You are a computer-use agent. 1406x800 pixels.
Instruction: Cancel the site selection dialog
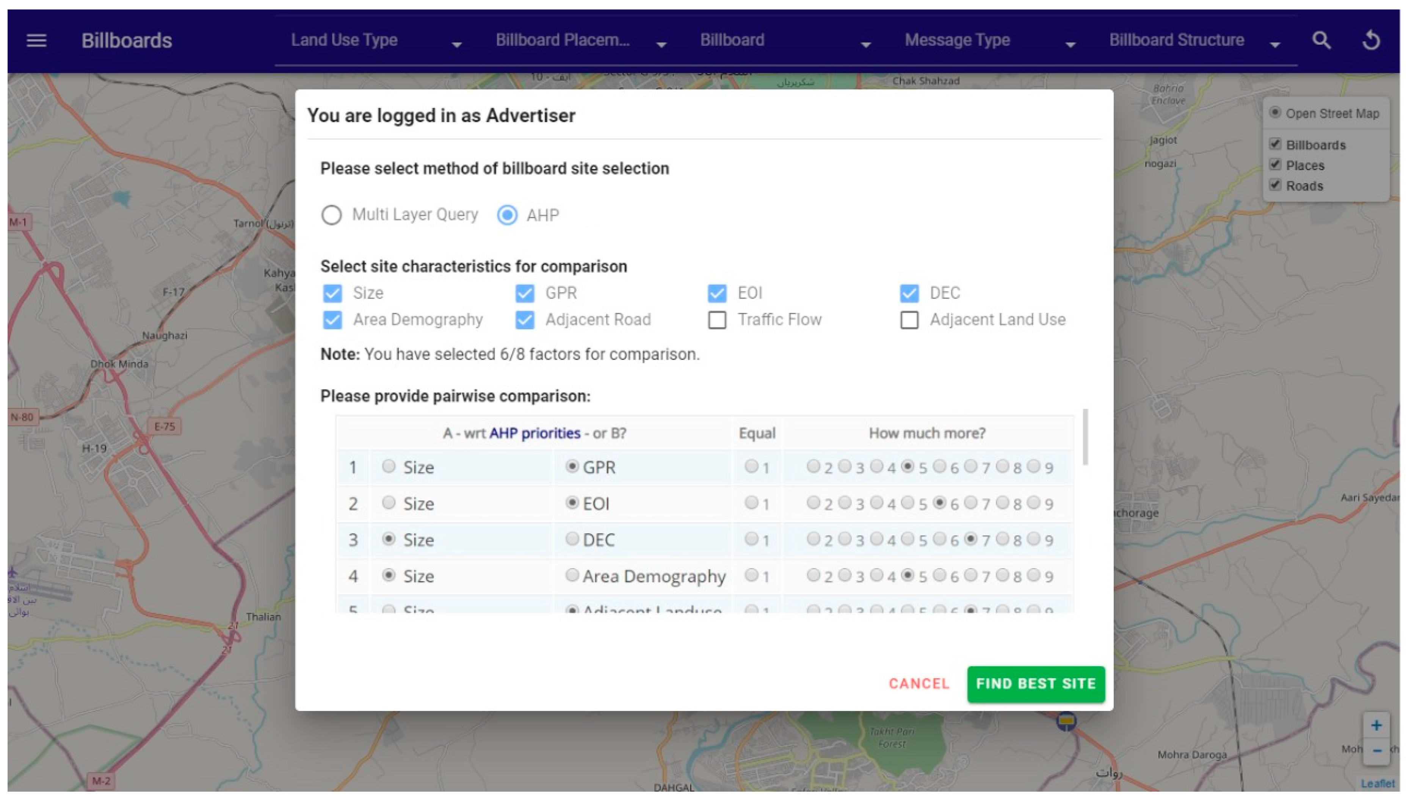[x=919, y=684]
